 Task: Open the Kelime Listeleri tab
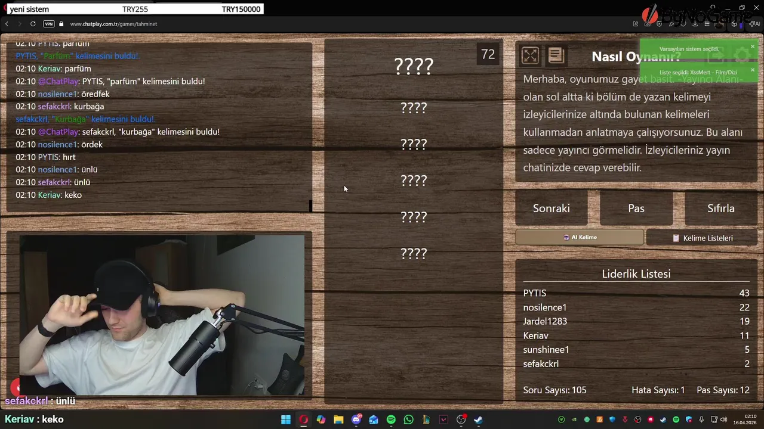702,238
